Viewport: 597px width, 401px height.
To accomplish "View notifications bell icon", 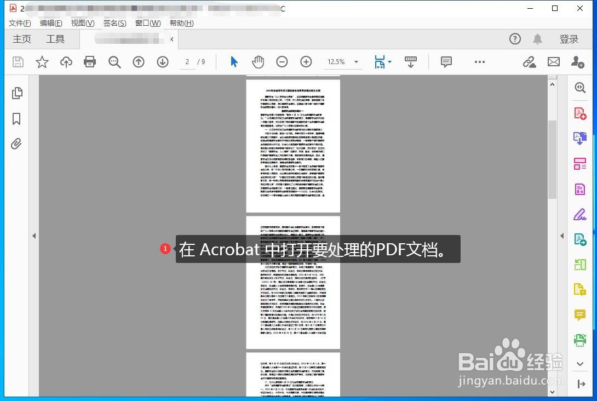I will click(x=537, y=39).
